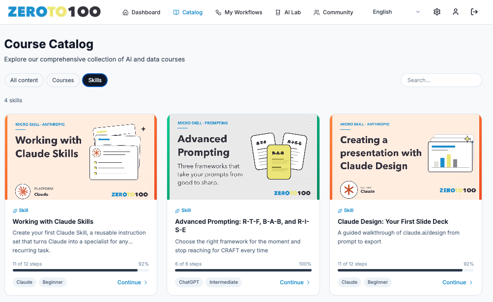Click the ZEROTO100 logo

point(54,12)
